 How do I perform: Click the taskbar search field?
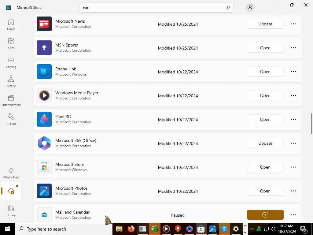coord(64,229)
